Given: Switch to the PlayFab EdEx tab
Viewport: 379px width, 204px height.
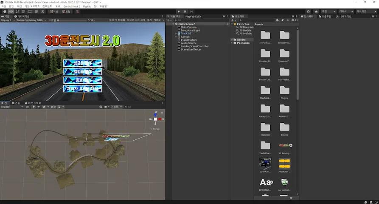Looking at the screenshot, I should (193, 16).
